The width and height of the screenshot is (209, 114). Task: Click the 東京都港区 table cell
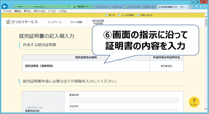(x=167, y=66)
